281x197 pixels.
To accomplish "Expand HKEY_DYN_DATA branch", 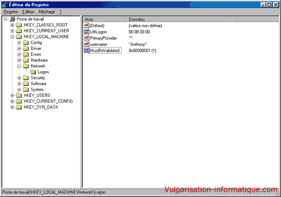I will 12,107.
